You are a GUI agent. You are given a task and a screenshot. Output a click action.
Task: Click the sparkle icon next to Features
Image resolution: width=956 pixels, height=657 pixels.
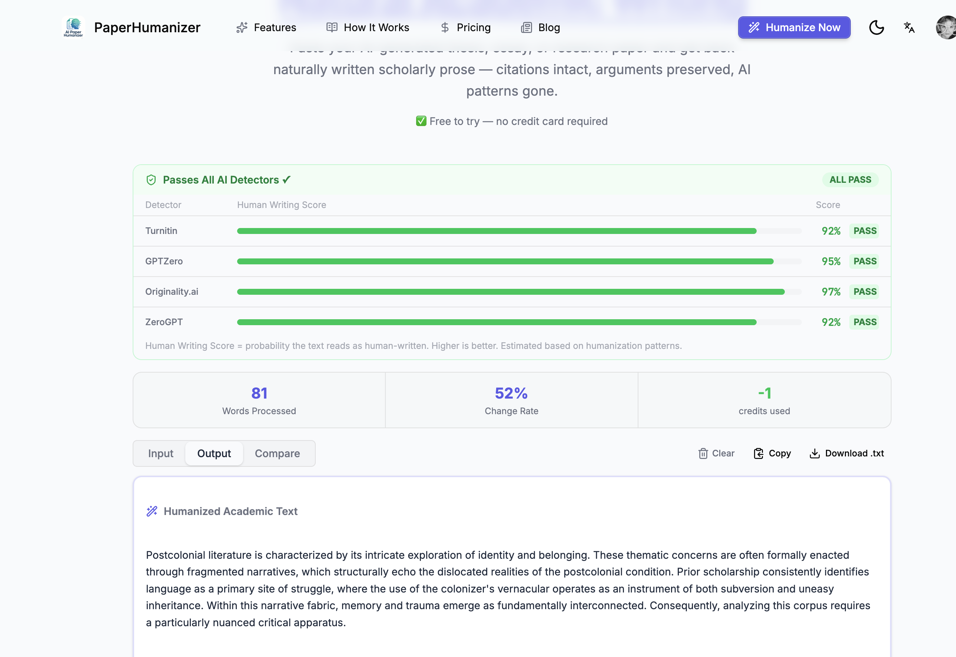point(242,27)
